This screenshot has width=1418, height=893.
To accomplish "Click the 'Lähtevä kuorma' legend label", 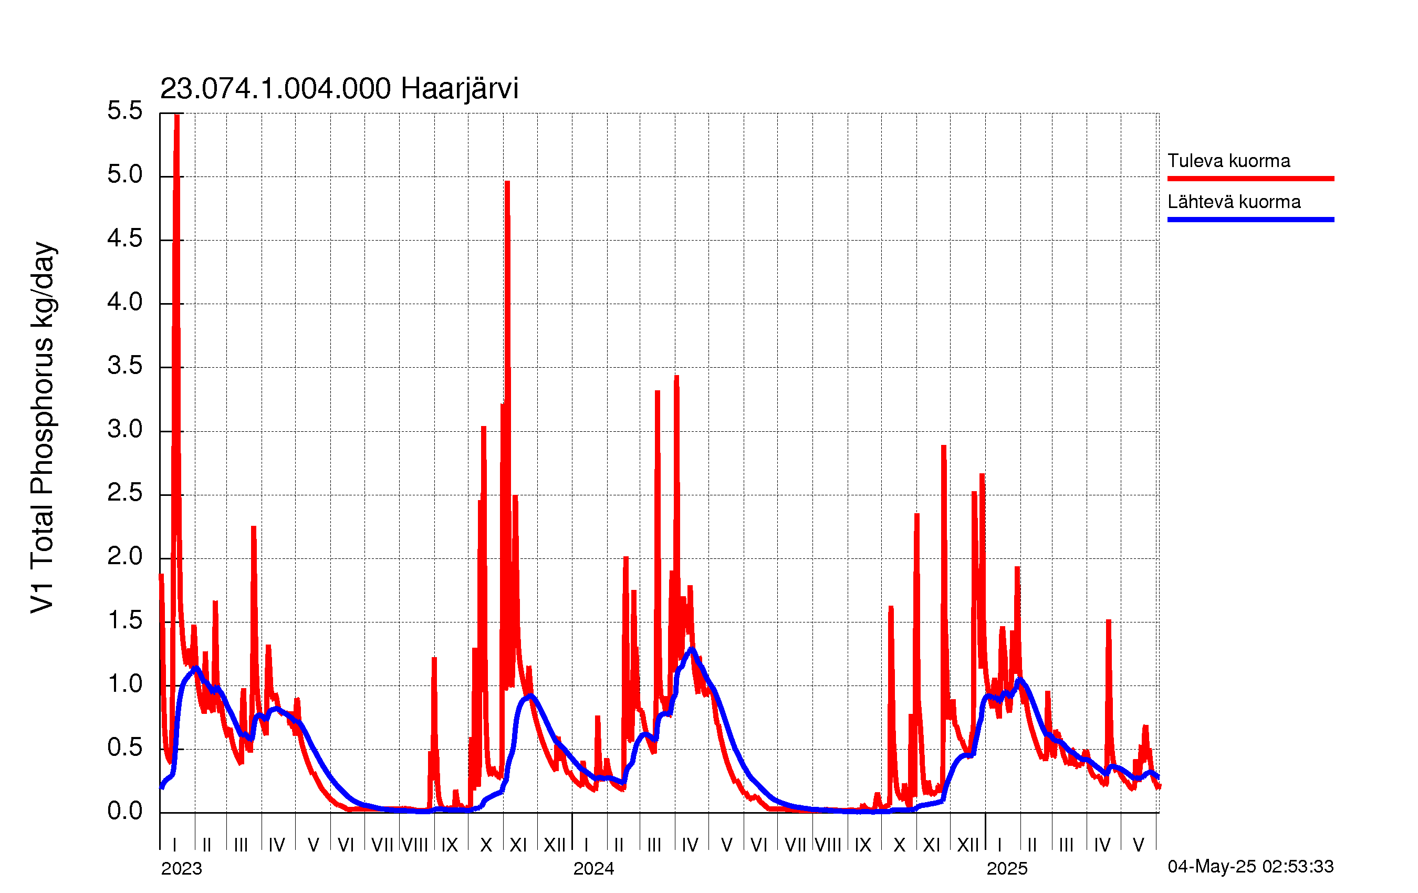I will pyautogui.click(x=1234, y=202).
